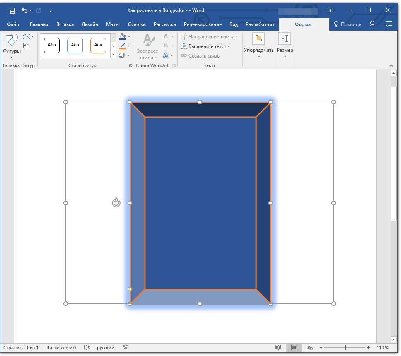Click the shape fill paint bucket icon
401x356 pixels.
click(122, 37)
